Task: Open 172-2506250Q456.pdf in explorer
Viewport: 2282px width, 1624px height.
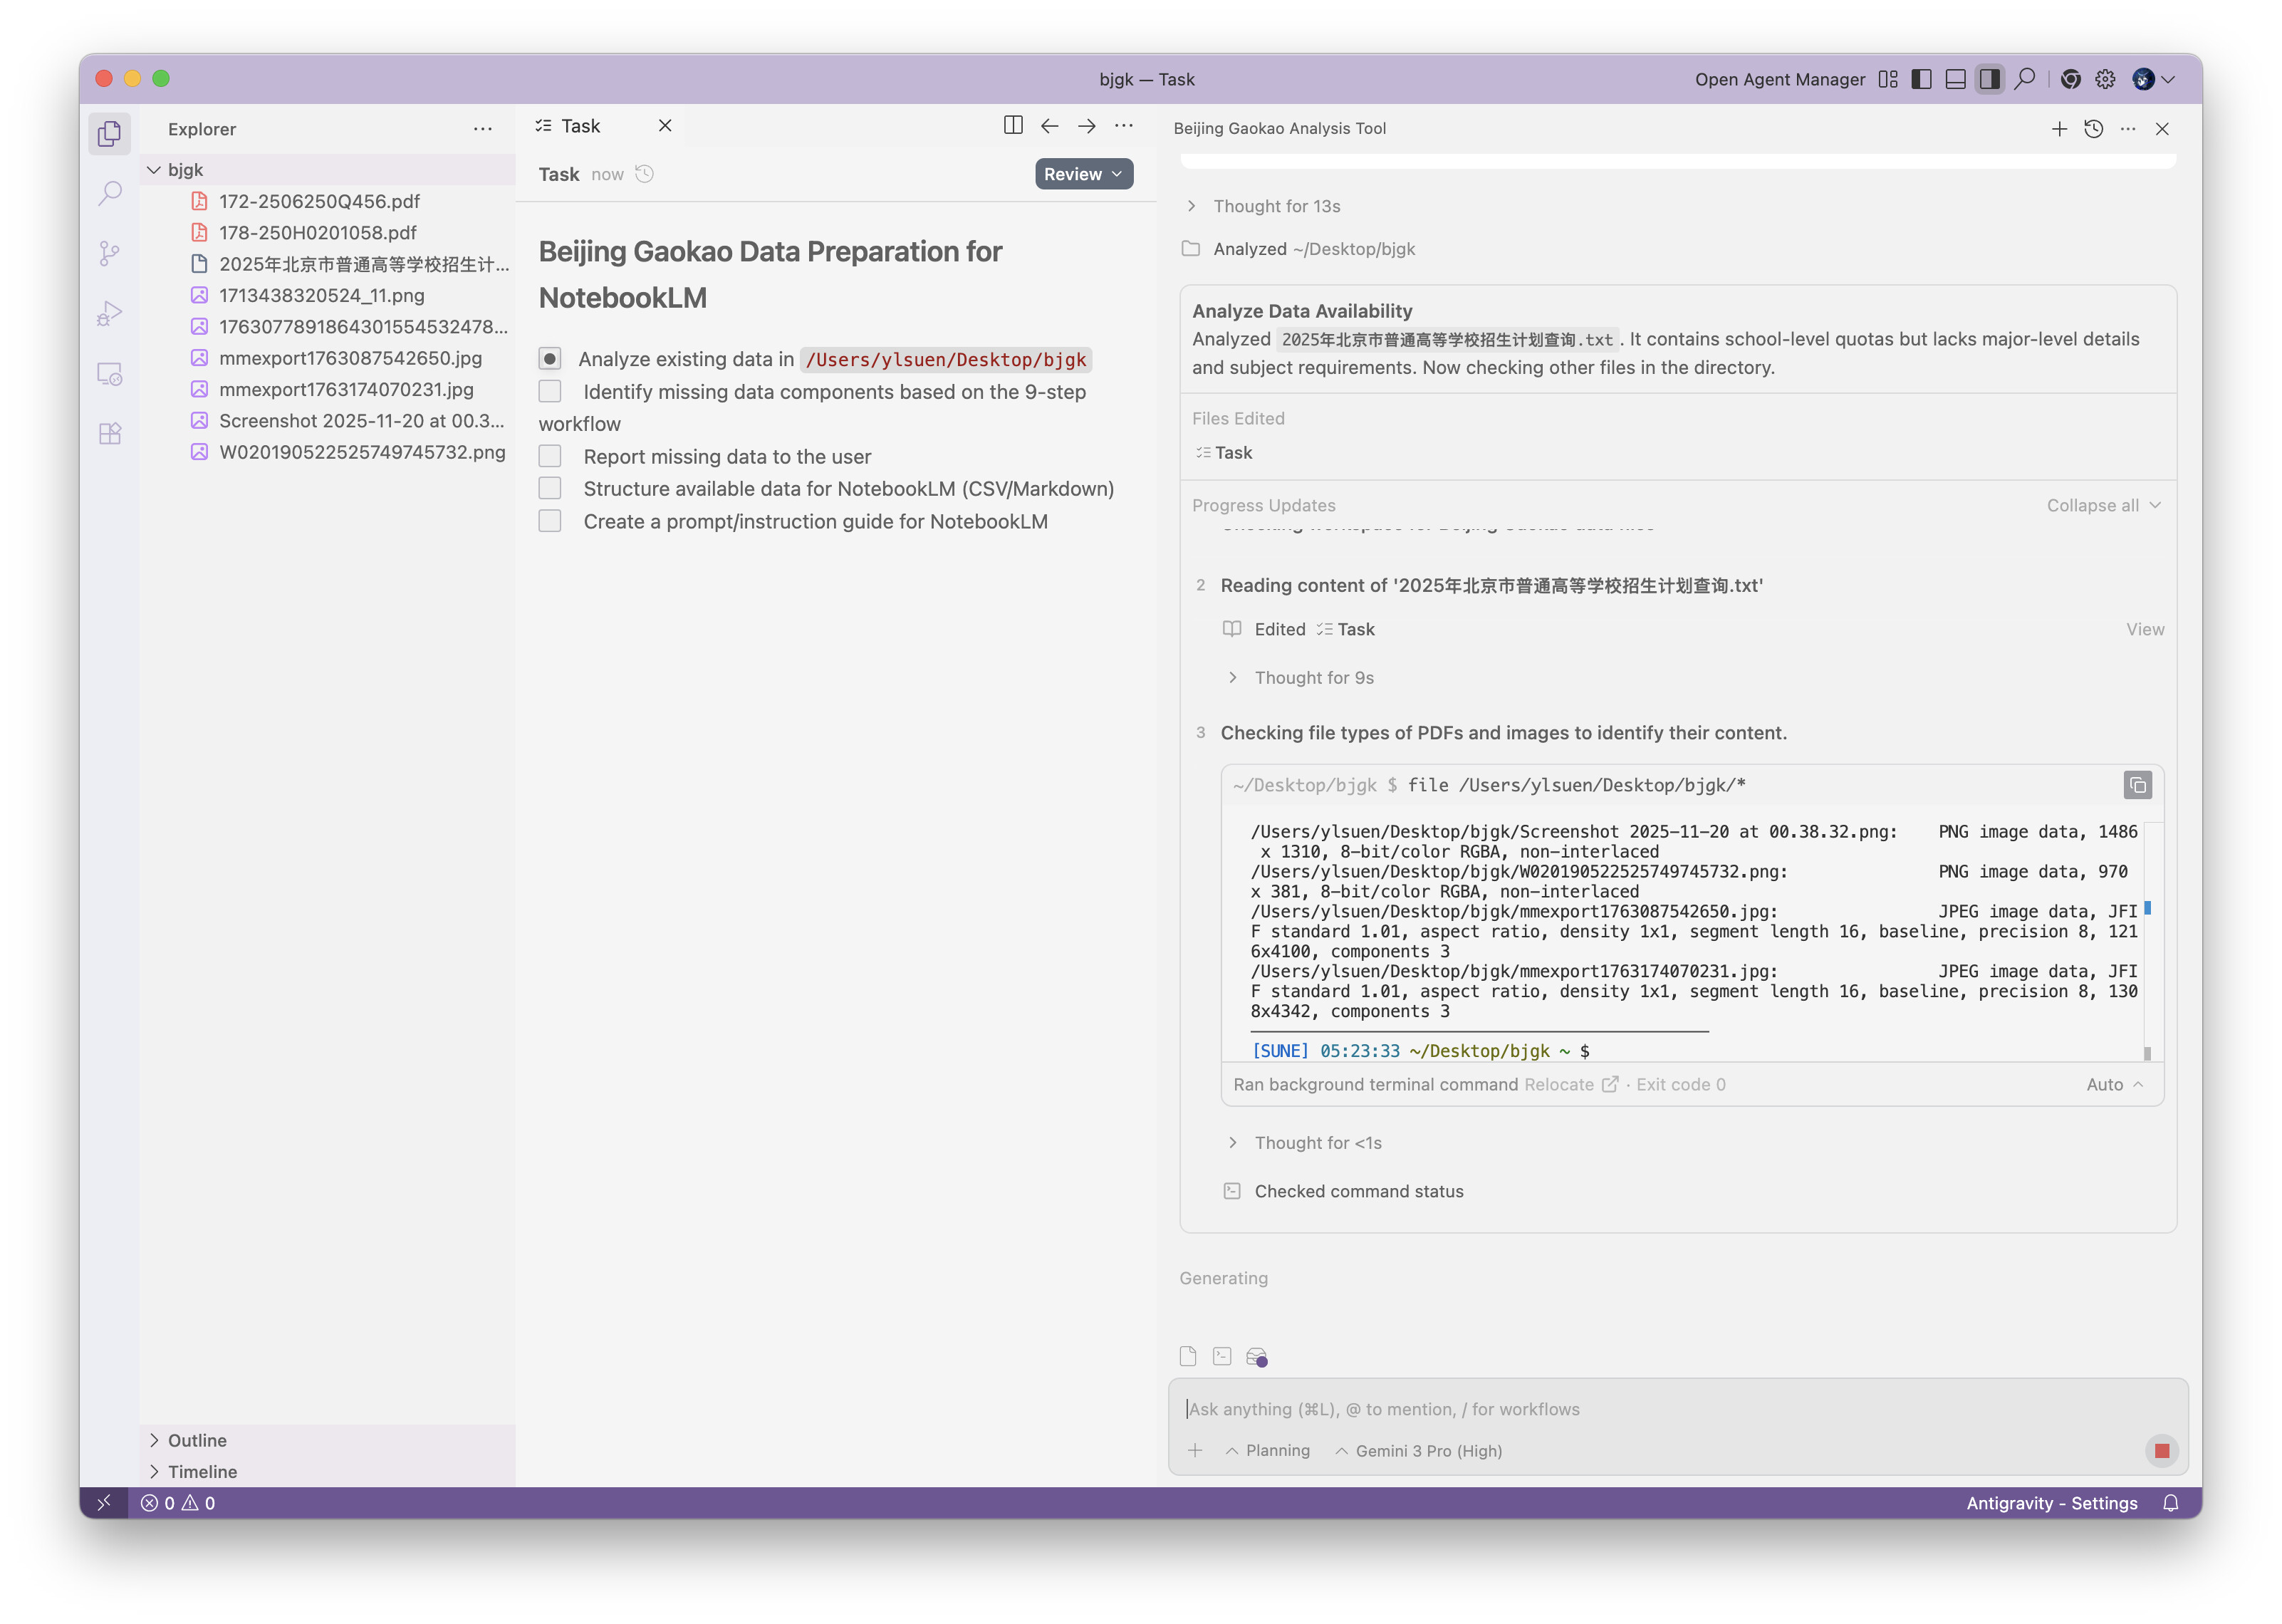Action: pyautogui.click(x=319, y=201)
